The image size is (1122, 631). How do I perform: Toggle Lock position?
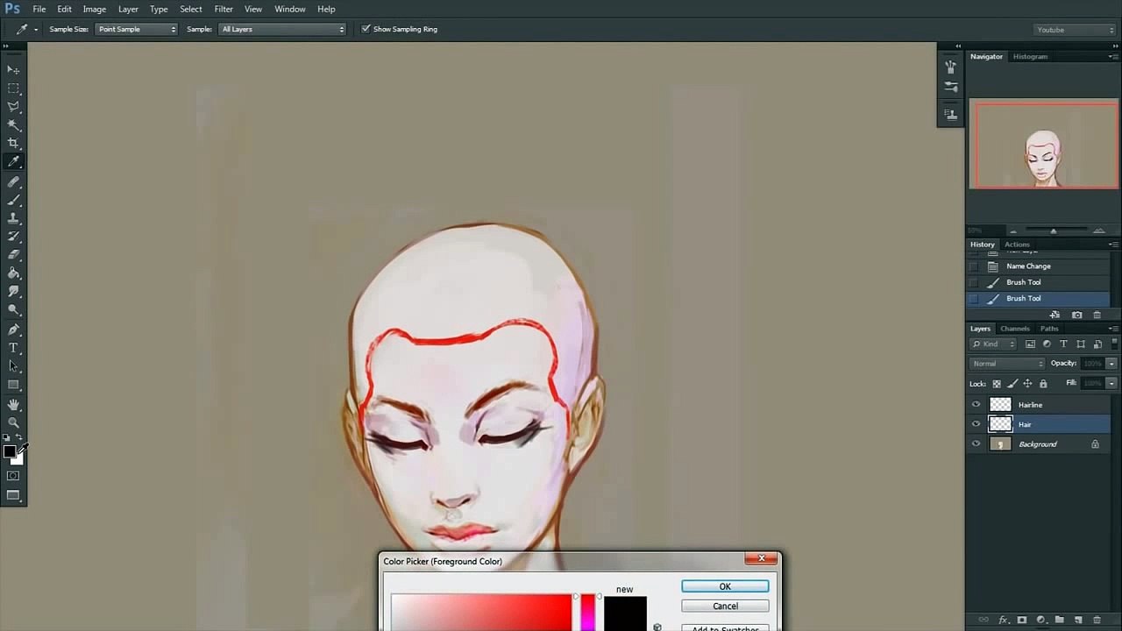1027,384
